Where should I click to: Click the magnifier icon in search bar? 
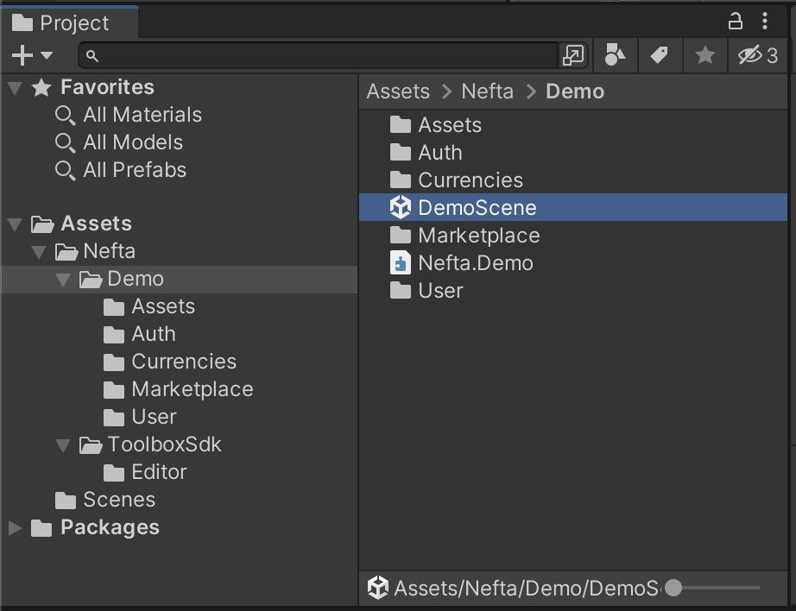[92, 56]
